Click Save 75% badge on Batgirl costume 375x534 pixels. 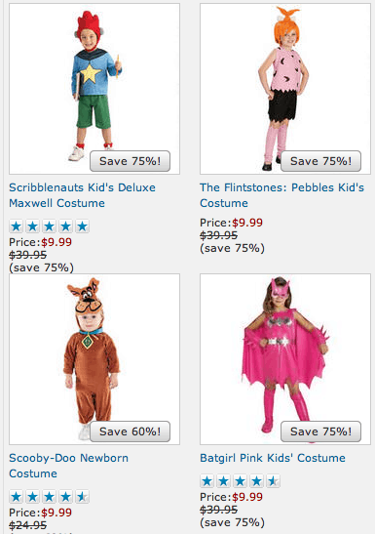321,431
